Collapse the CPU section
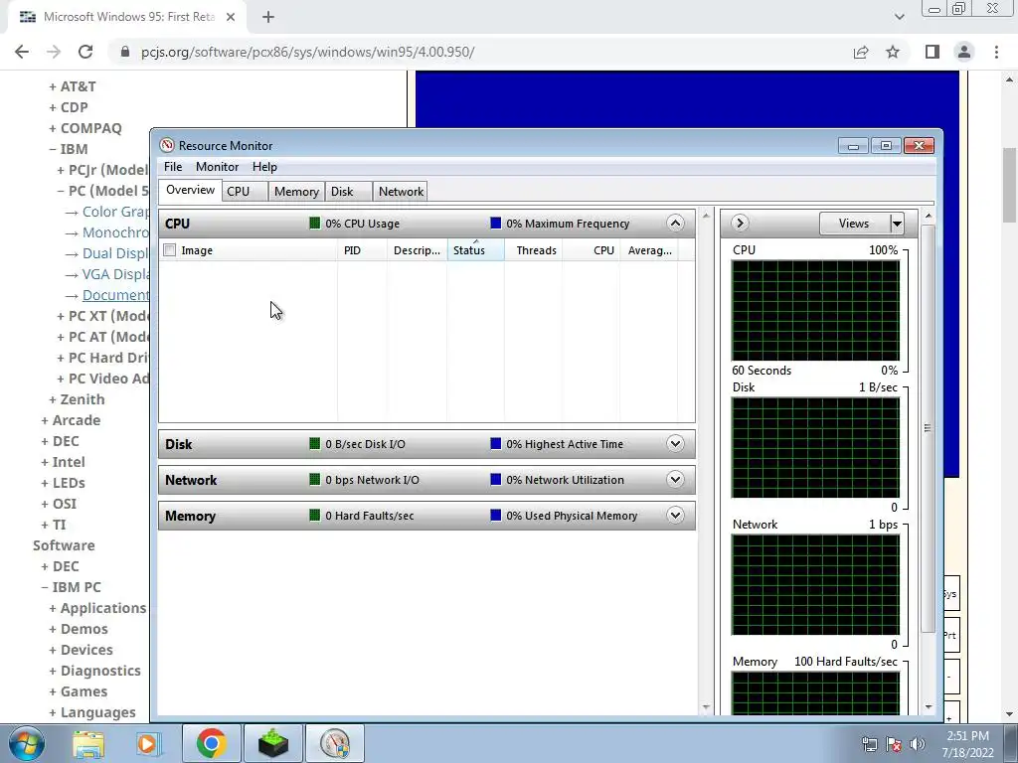Viewport: 1018px width, 763px height. point(675,224)
